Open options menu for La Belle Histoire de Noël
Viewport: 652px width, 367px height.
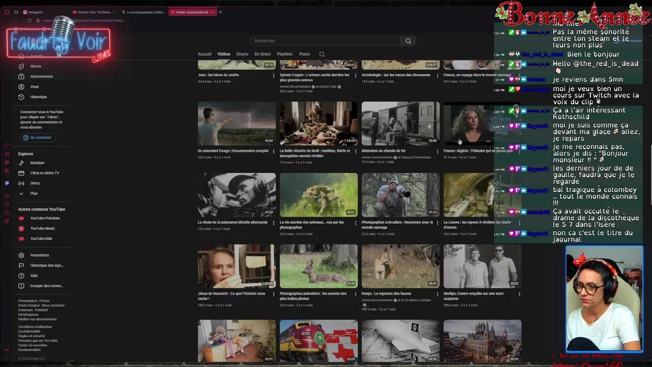click(x=356, y=151)
